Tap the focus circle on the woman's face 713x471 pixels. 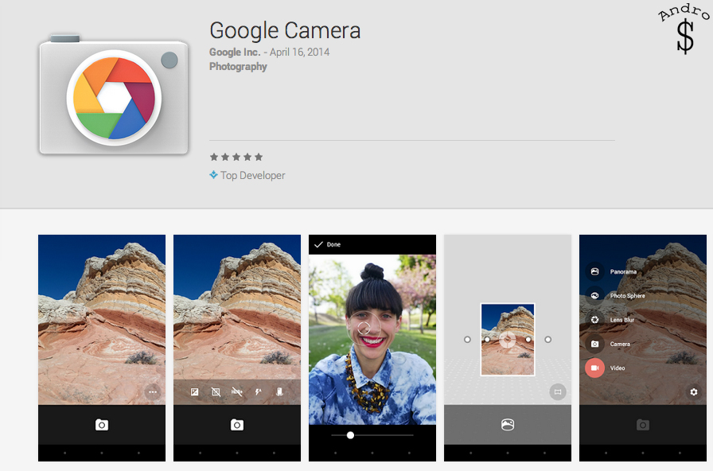click(x=364, y=328)
